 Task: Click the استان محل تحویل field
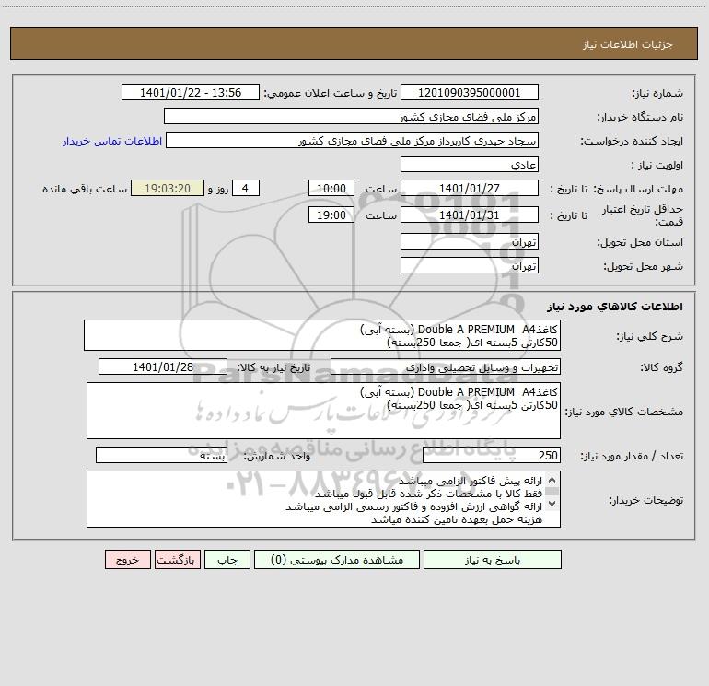tap(470, 241)
